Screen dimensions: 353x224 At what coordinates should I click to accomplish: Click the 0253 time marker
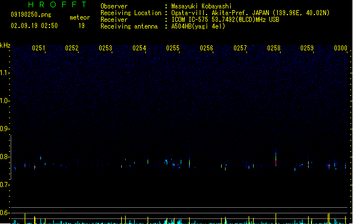[106, 48]
